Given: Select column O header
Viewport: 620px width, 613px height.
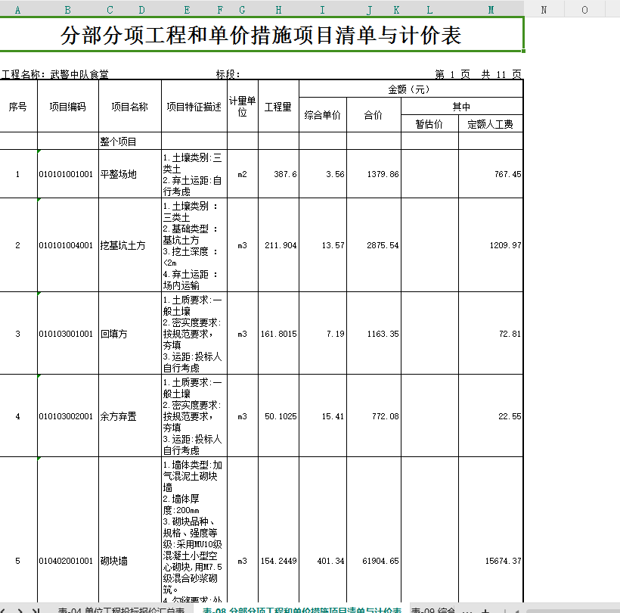Looking at the screenshot, I should tap(584, 11).
